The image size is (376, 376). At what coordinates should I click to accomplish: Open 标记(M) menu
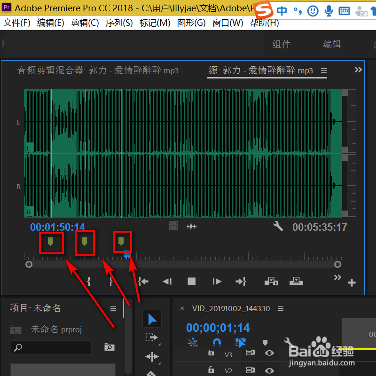[155, 23]
